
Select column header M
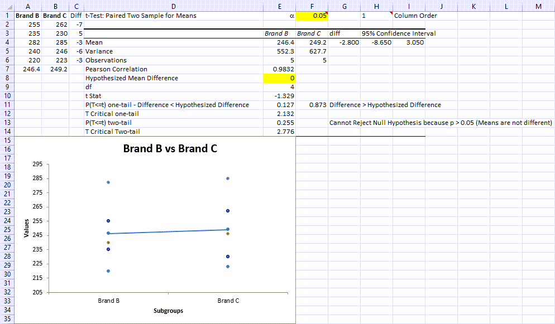(x=538, y=6)
